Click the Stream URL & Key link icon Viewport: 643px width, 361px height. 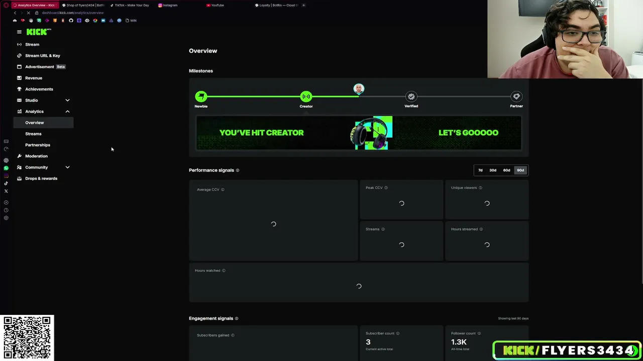pyautogui.click(x=19, y=56)
